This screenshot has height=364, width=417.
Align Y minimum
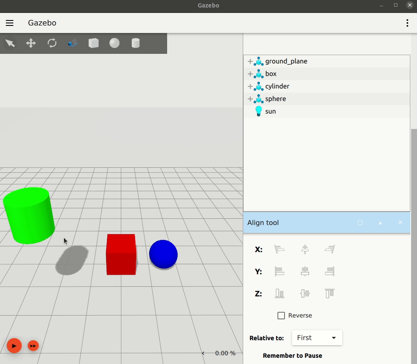[279, 271]
